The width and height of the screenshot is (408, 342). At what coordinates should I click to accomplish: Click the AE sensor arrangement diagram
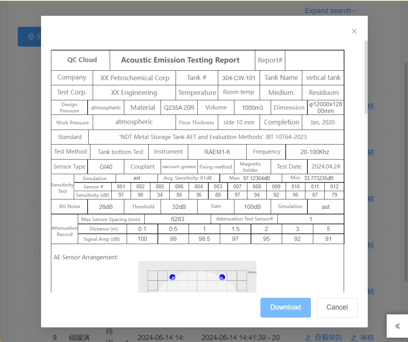[197, 277]
